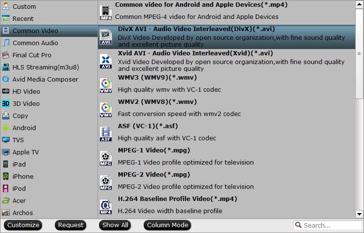Viewport: 364px width, 233px height.
Task: Click the iPhone device icon
Action: [x=6, y=176]
